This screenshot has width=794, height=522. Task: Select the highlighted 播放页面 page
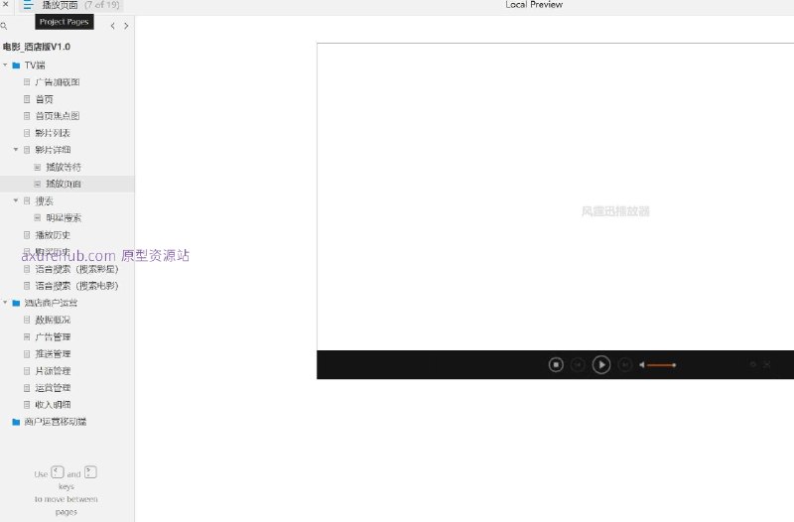66,184
